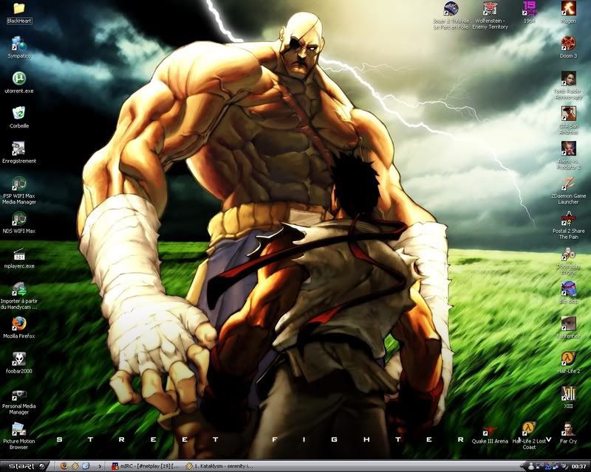Click the messenger person tray icon
The width and height of the screenshot is (591, 472).
coord(531,467)
